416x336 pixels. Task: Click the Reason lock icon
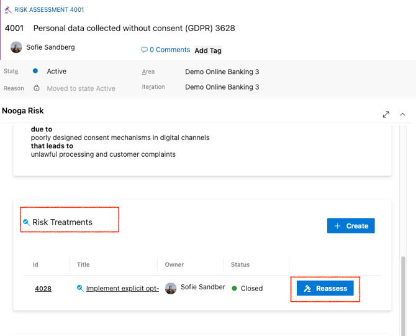pyautogui.click(x=36, y=88)
